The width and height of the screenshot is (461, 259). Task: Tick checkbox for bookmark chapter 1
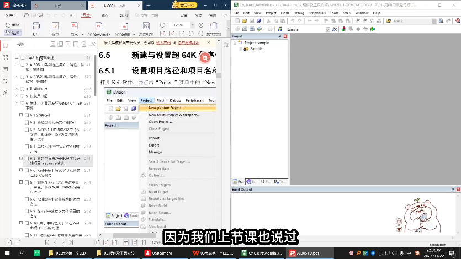(x=22, y=58)
